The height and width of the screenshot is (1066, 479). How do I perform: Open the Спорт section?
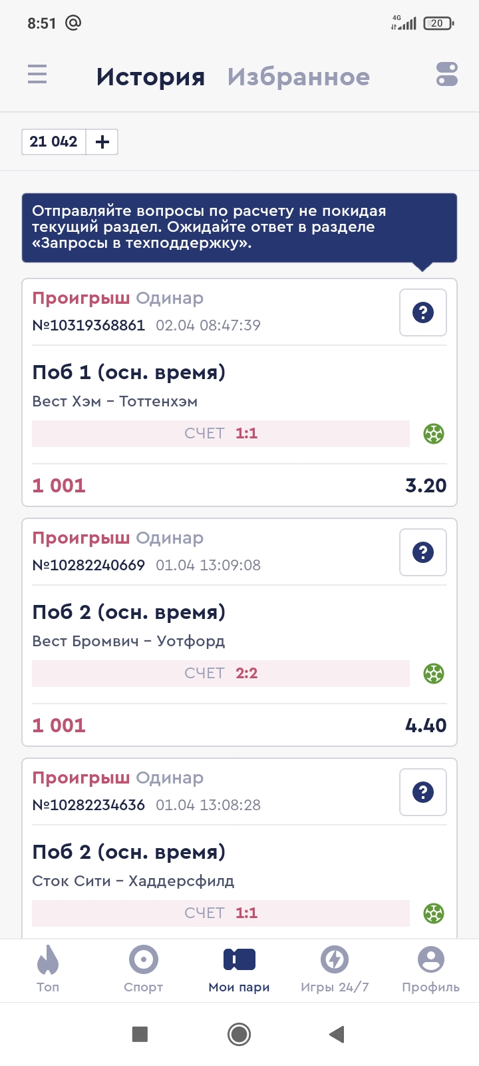[144, 969]
